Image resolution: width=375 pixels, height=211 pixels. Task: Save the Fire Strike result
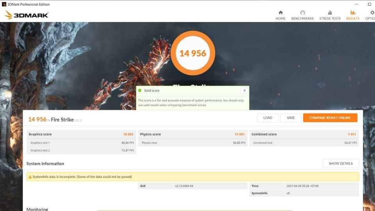coord(291,118)
